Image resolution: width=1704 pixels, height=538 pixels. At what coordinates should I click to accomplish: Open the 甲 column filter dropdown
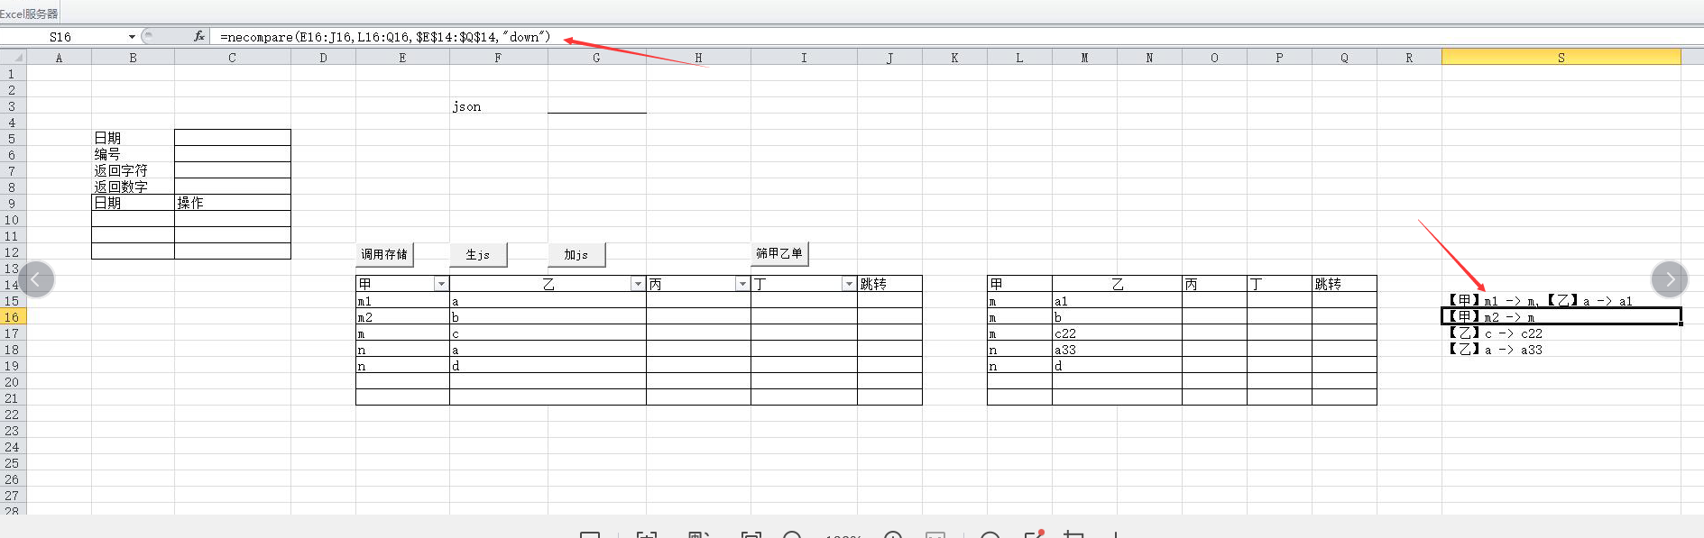[441, 284]
